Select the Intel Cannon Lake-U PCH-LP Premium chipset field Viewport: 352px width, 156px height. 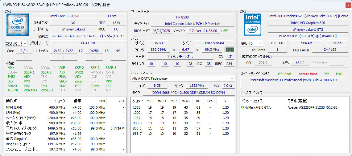(x=193, y=24)
